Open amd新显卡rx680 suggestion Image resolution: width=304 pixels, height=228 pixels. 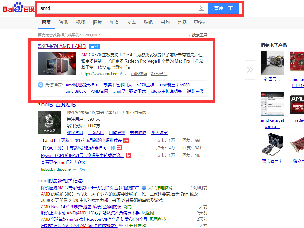click(174, 85)
